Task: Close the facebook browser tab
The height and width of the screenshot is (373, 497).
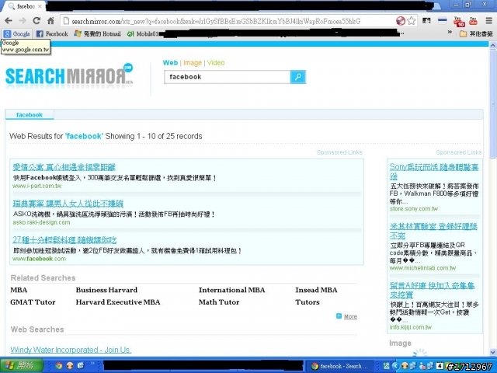Action: pyautogui.click(x=40, y=6)
